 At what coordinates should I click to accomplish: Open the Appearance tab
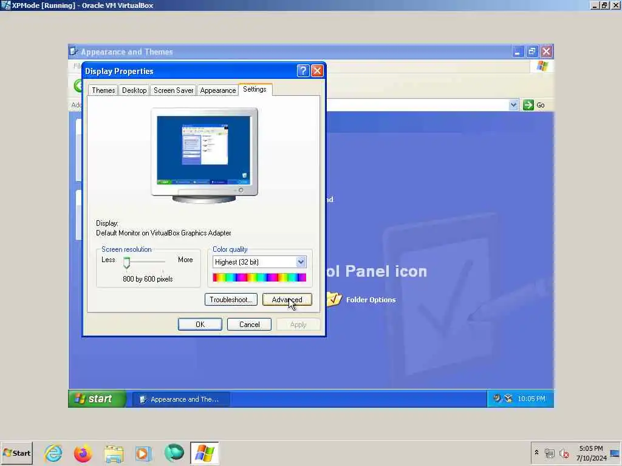point(218,90)
